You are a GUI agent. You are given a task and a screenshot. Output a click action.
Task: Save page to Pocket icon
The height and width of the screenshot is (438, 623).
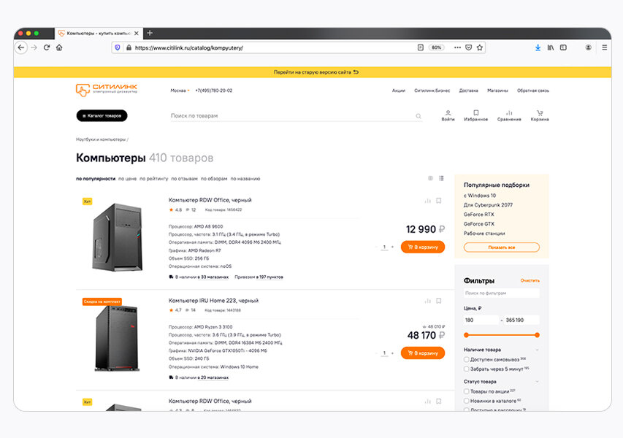[468, 47]
